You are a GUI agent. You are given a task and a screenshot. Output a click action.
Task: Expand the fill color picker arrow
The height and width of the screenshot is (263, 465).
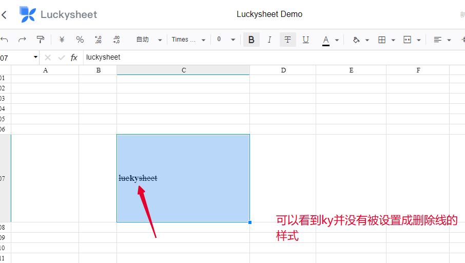(x=367, y=40)
